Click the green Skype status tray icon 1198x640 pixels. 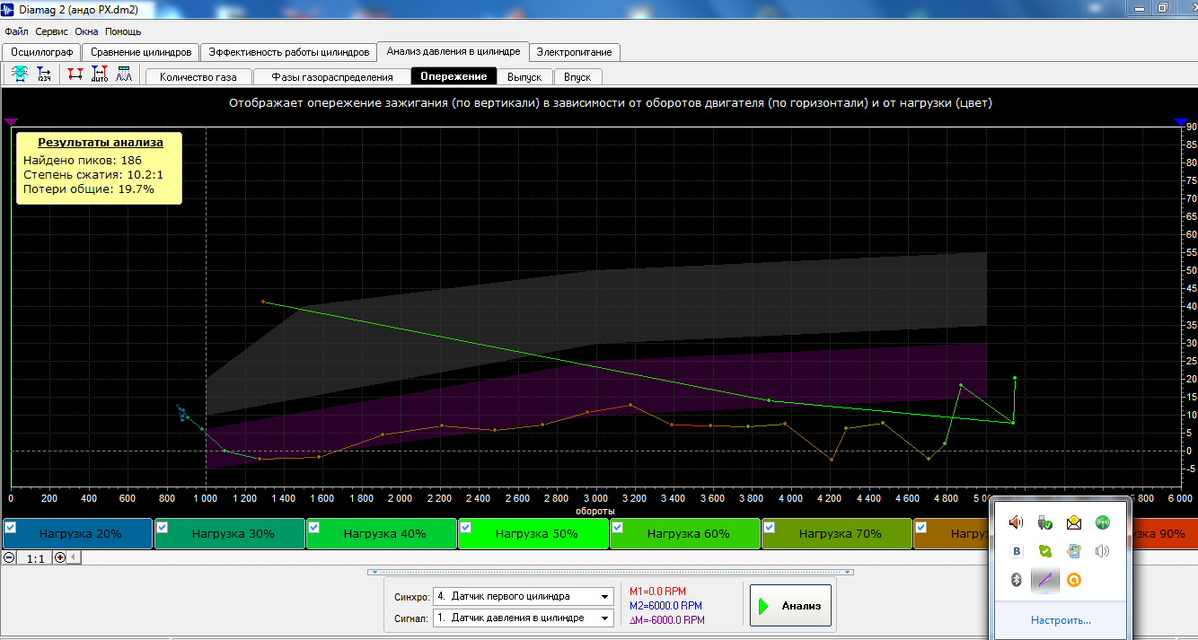pyautogui.click(x=1045, y=551)
